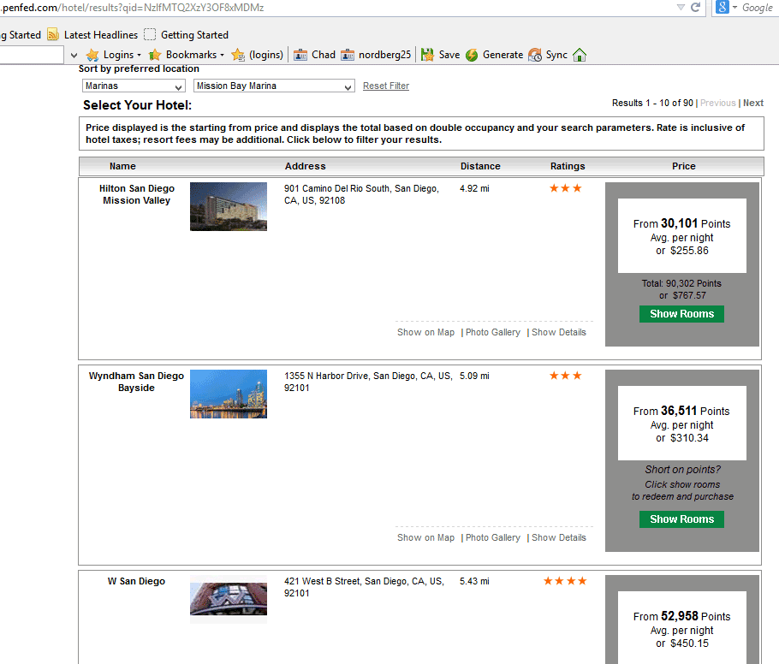Click the Address column header

(x=306, y=166)
